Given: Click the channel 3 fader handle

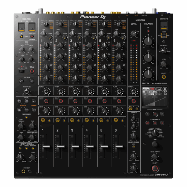Looking at the screenshot, I should coord(75,146).
